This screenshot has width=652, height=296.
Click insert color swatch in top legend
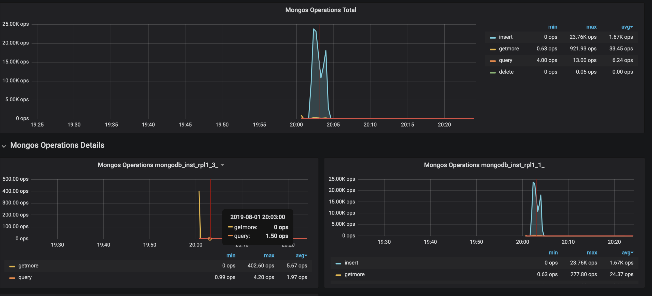pos(493,38)
